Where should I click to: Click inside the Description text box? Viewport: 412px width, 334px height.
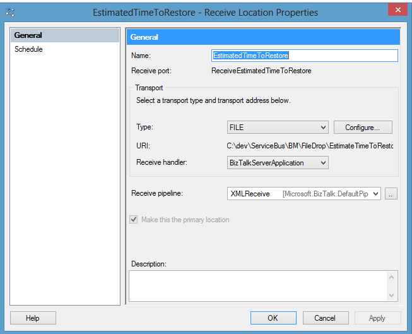click(x=257, y=286)
